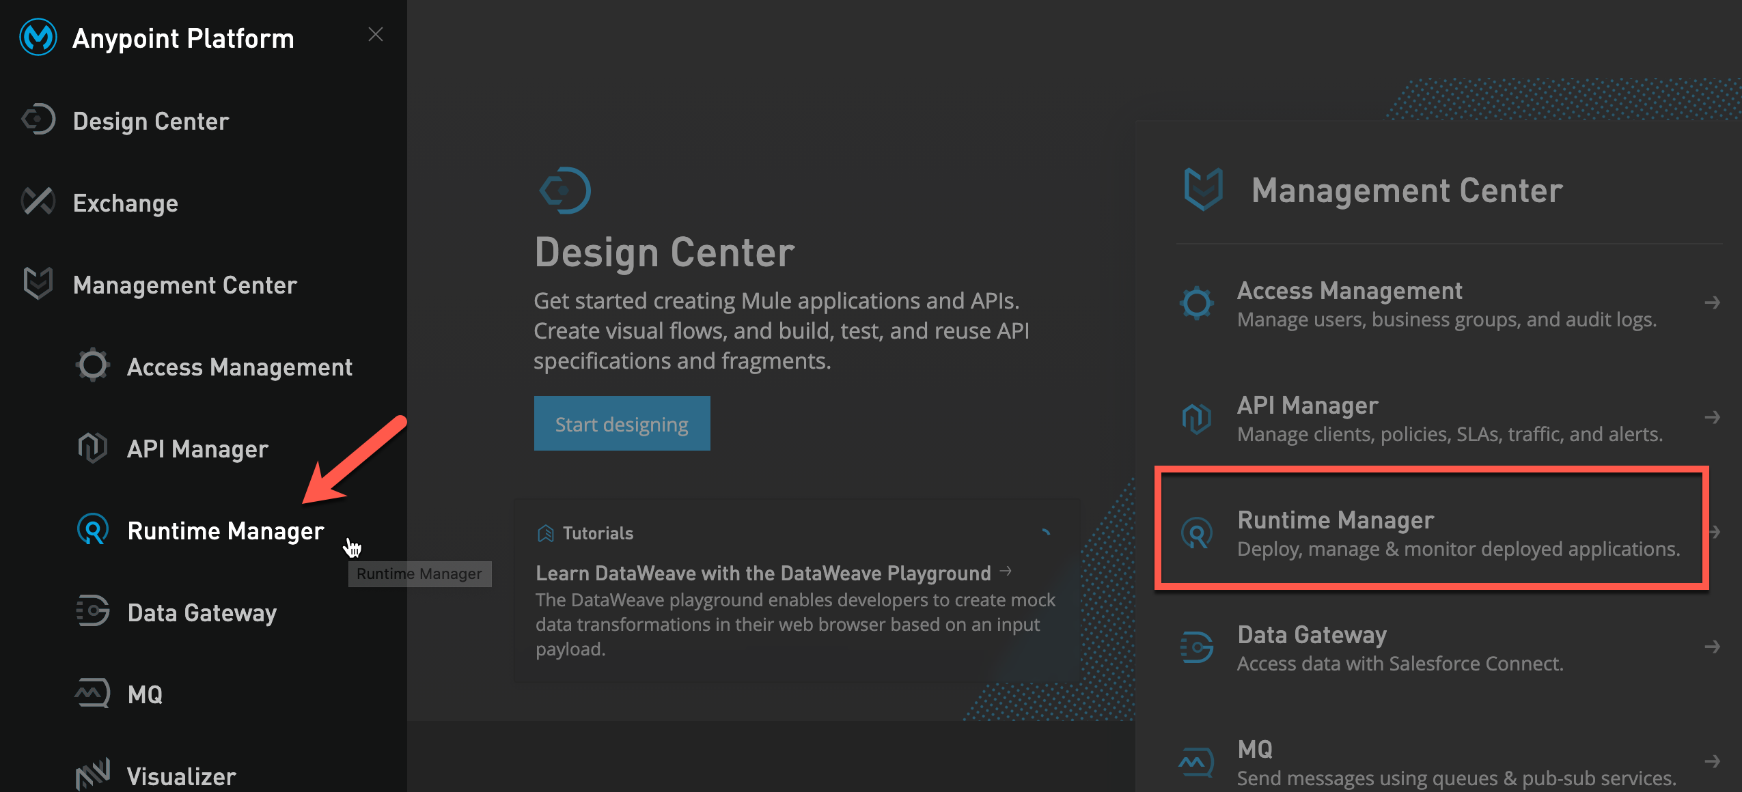Click Data Gateway icon in Management Center panel
The width and height of the screenshot is (1742, 792).
pyautogui.click(x=1196, y=647)
